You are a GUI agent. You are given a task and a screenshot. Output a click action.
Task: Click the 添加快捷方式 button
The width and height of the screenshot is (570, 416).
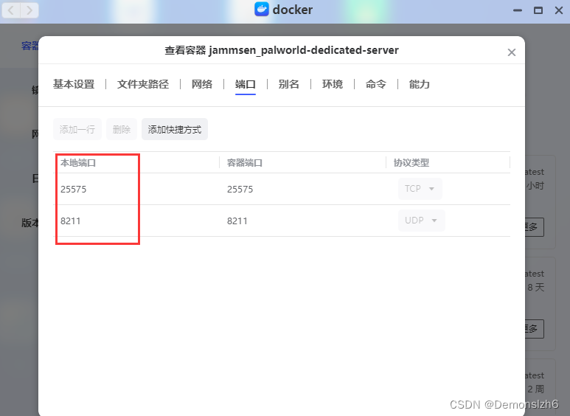pyautogui.click(x=175, y=129)
